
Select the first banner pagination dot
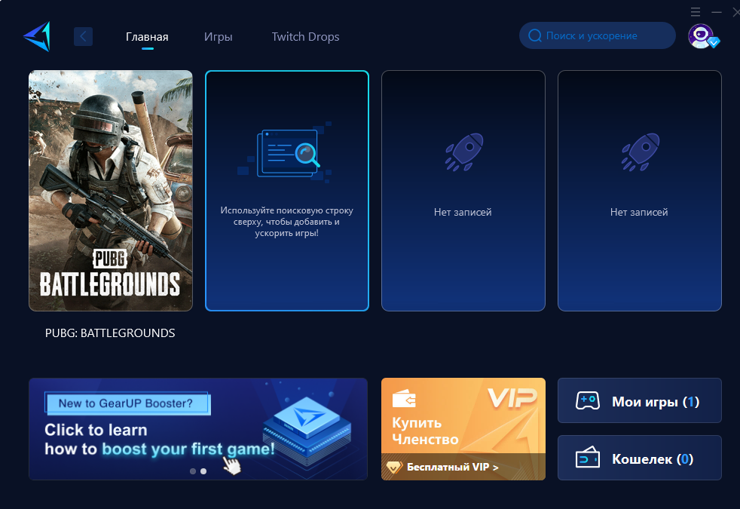click(x=193, y=471)
